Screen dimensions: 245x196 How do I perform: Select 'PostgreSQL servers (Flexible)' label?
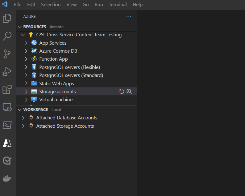pyautogui.click(x=69, y=67)
